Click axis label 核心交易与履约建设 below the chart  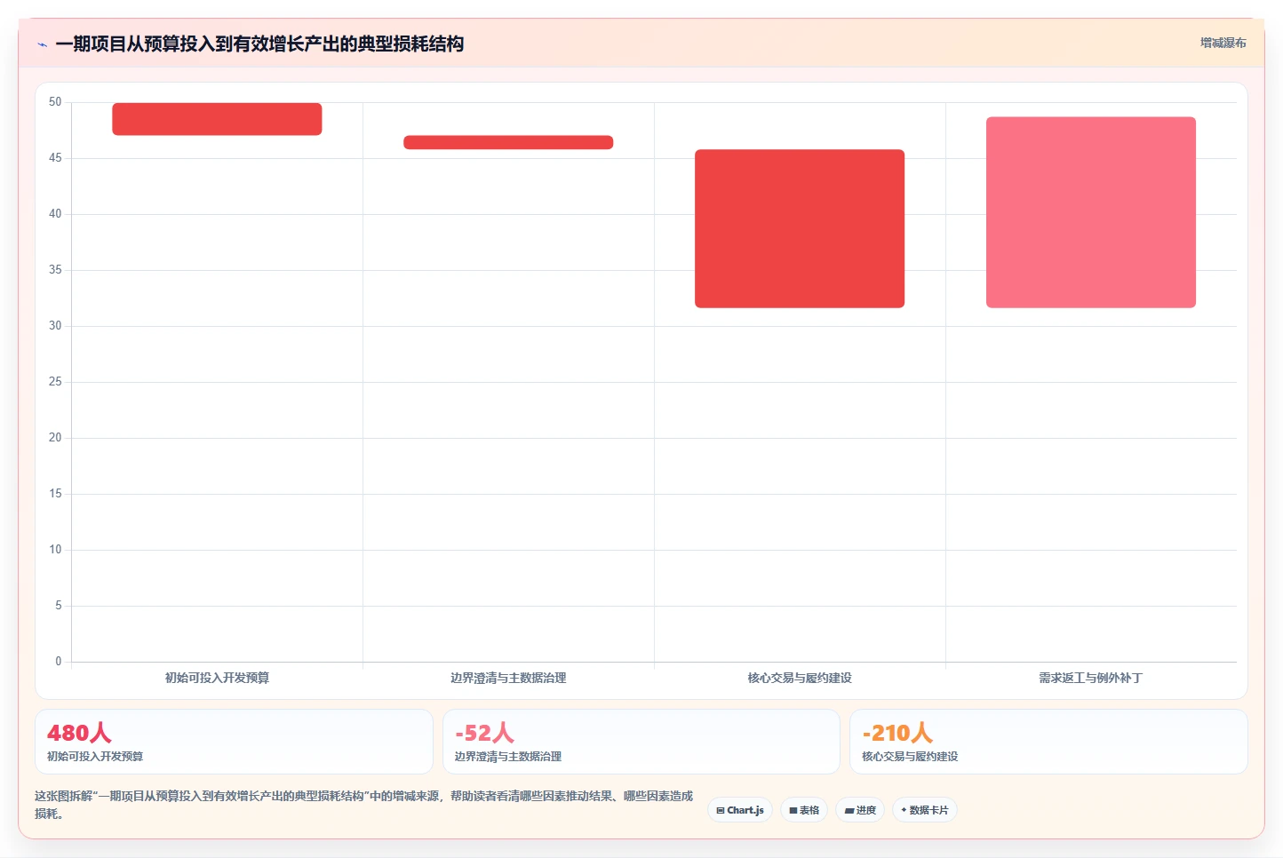pyautogui.click(x=800, y=678)
